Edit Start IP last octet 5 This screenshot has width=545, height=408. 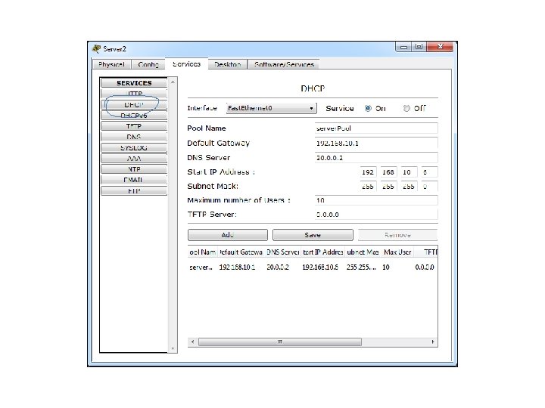(430, 172)
